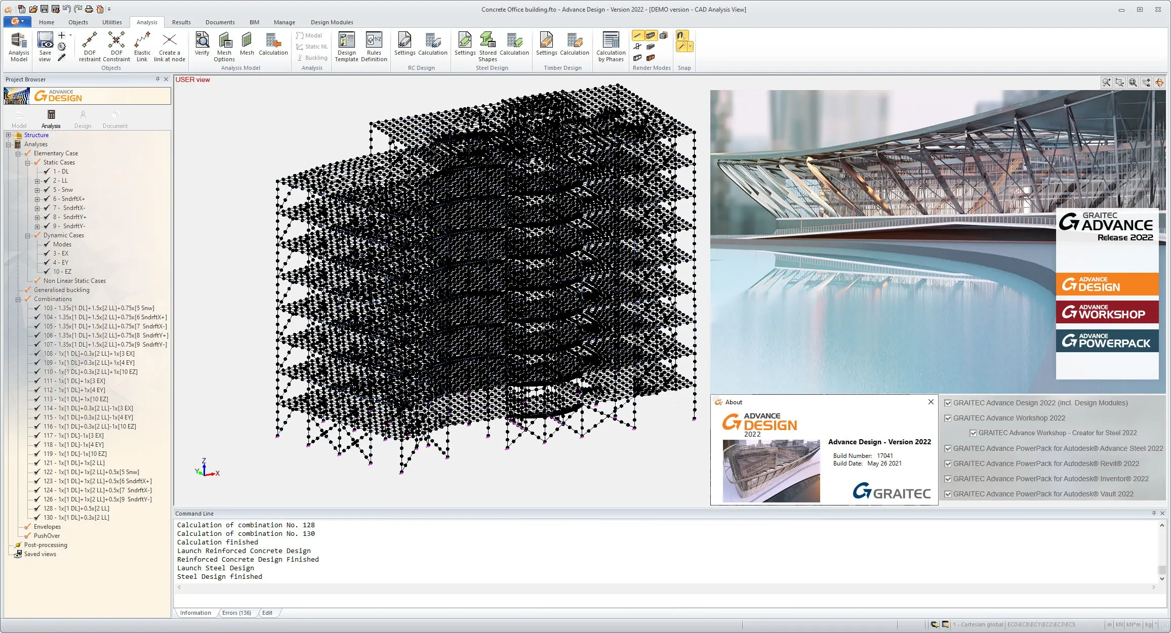Collapse the Combinations tree node

[18, 299]
